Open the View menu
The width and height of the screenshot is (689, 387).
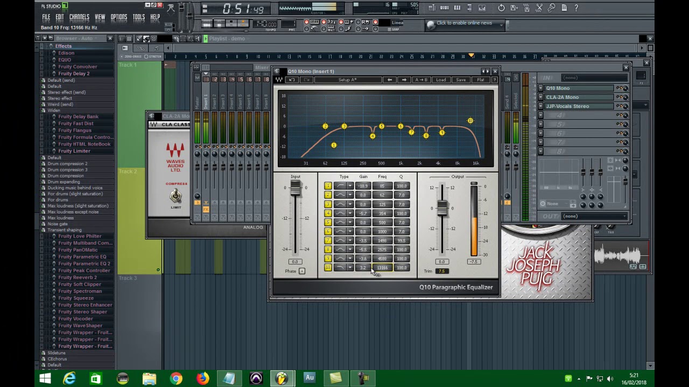pyautogui.click(x=100, y=17)
